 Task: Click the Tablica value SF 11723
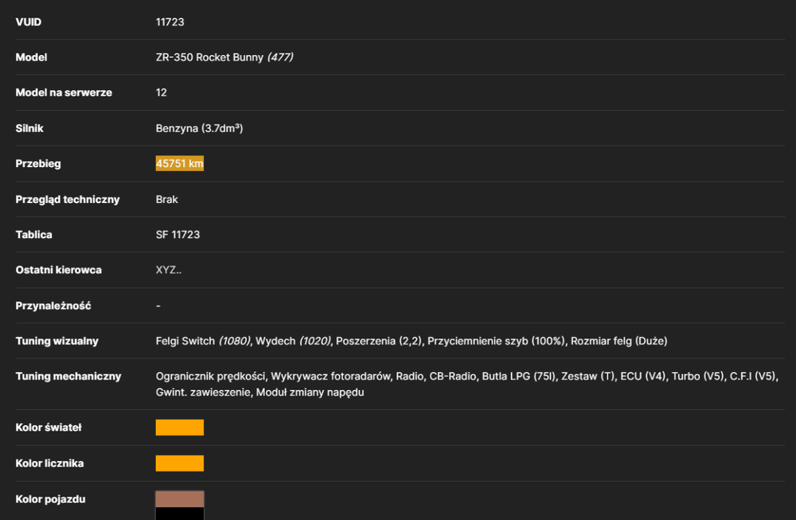pyautogui.click(x=178, y=235)
